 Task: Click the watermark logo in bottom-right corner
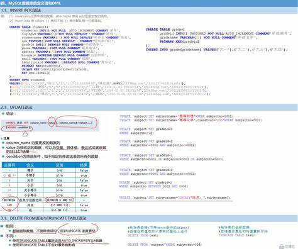tap(287, 246)
